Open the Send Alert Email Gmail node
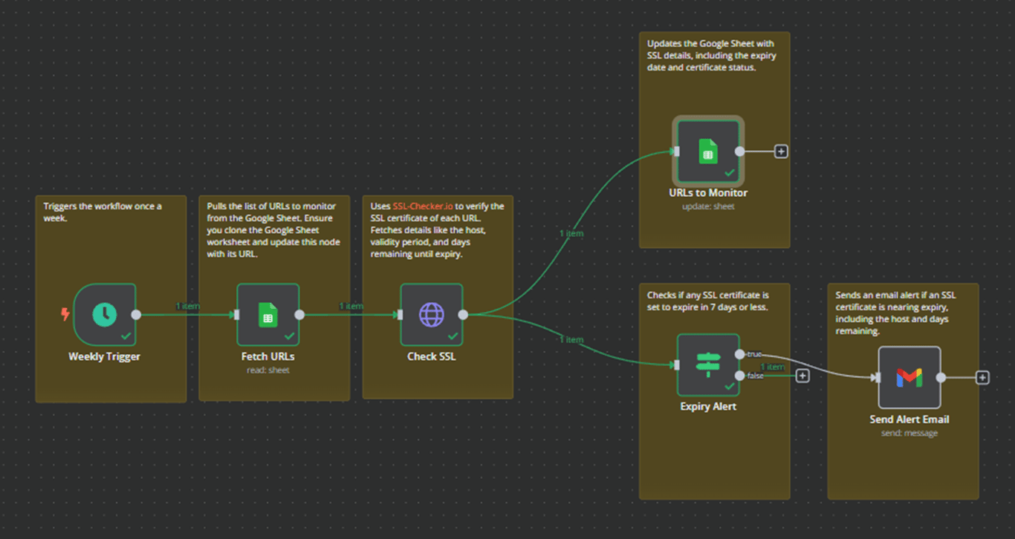The width and height of the screenshot is (1015, 539). [909, 377]
